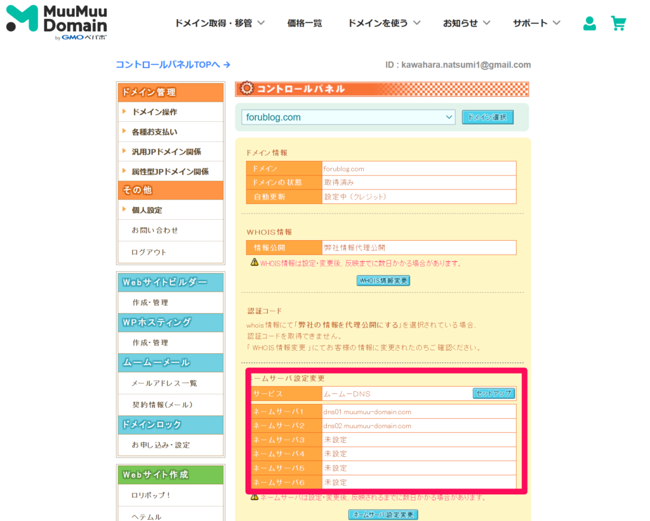650x521 pixels.
Task: Expand the 個人設定 arrow under その他
Action: point(124,210)
